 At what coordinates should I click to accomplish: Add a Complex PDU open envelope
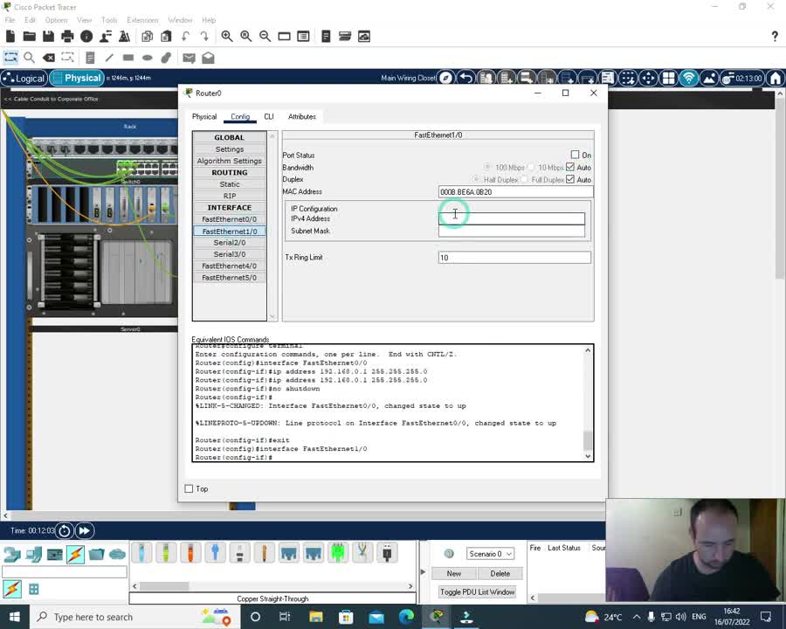pyautogui.click(x=208, y=58)
